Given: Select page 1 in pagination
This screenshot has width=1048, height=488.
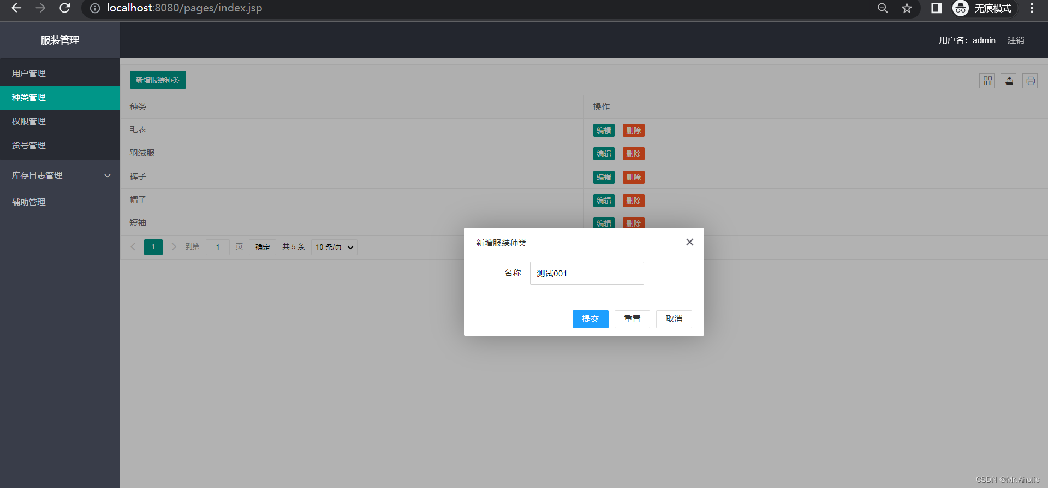Looking at the screenshot, I should click(x=153, y=247).
